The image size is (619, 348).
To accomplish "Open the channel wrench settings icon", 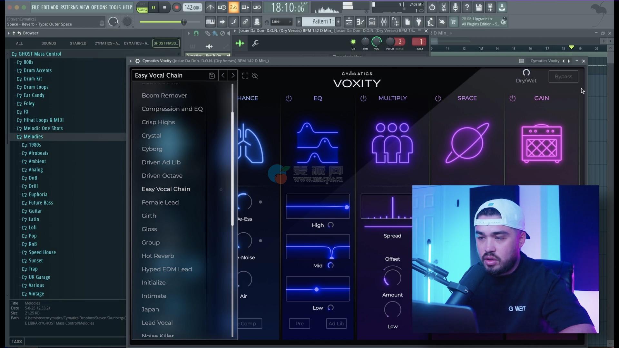I will pyautogui.click(x=255, y=43).
